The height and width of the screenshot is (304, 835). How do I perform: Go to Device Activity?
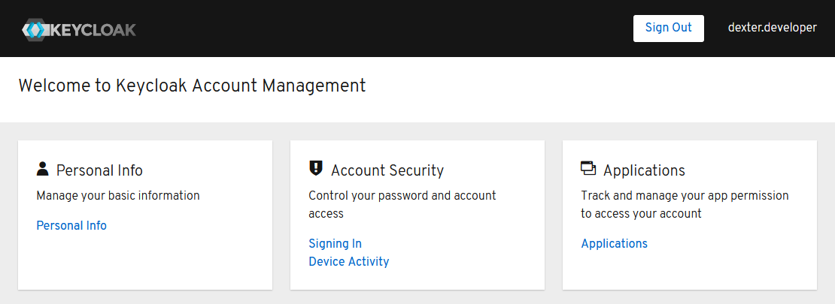348,261
